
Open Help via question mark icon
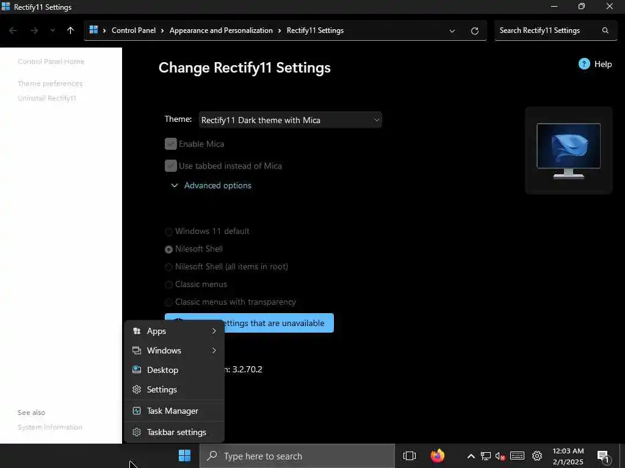coord(584,63)
